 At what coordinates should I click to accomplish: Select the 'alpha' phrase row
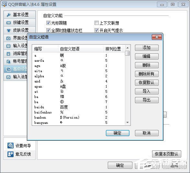click(79, 76)
